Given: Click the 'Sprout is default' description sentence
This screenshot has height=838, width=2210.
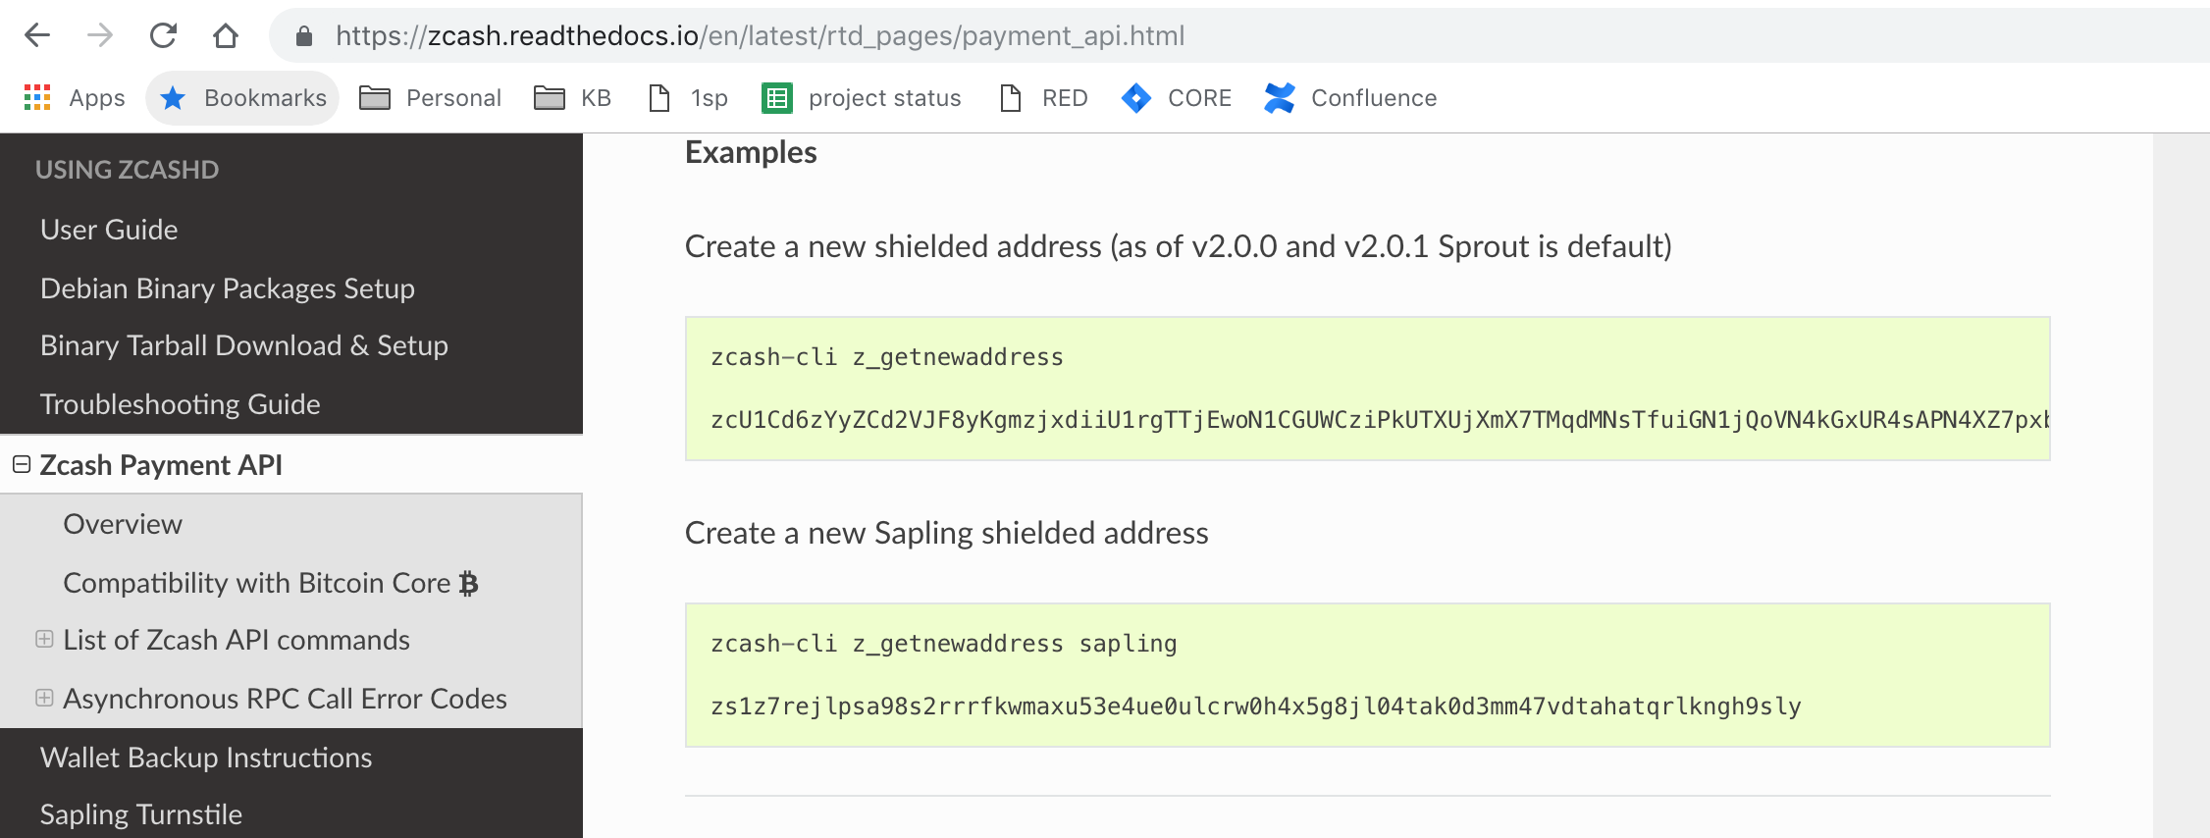Looking at the screenshot, I should coord(1178,245).
